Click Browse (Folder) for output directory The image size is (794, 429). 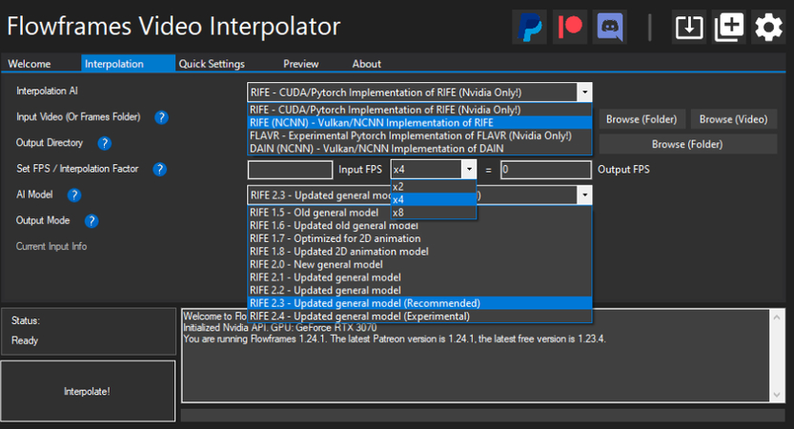[x=687, y=144]
